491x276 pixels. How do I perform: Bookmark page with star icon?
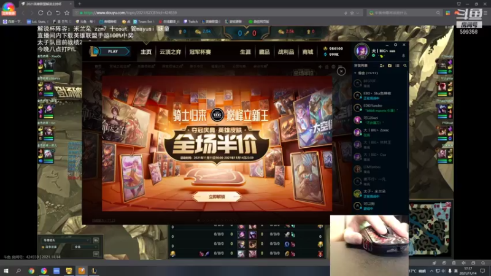tap(67, 13)
